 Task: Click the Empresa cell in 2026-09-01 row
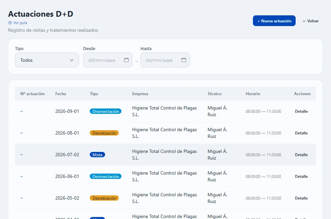[164, 111]
